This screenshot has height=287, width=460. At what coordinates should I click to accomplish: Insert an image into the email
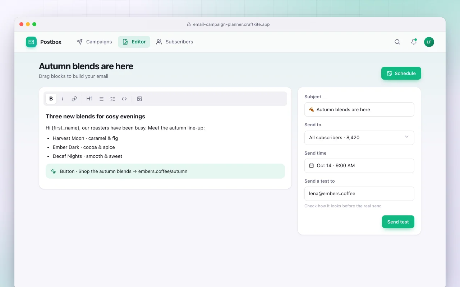tap(140, 99)
